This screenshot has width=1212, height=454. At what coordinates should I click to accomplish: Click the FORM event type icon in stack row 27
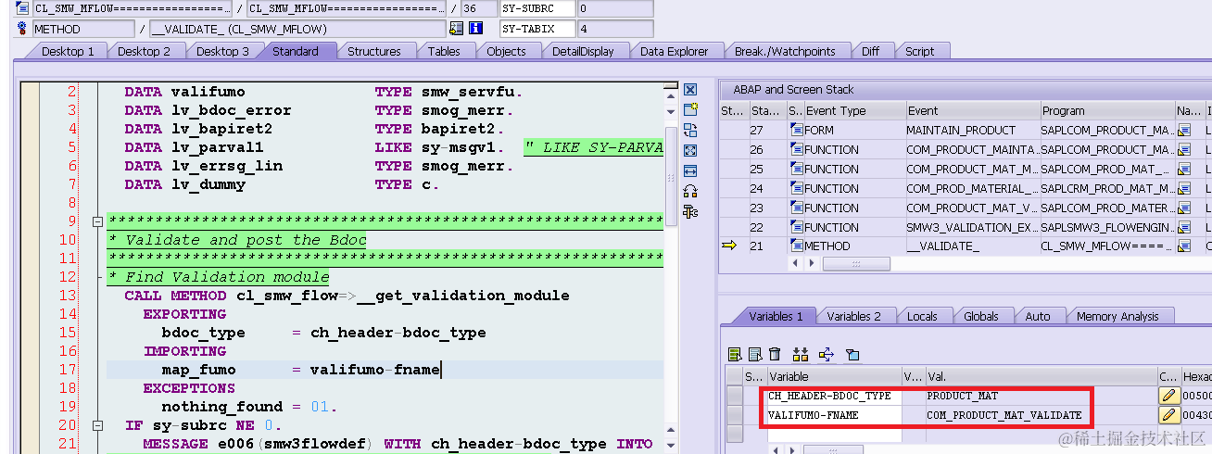[x=797, y=131]
